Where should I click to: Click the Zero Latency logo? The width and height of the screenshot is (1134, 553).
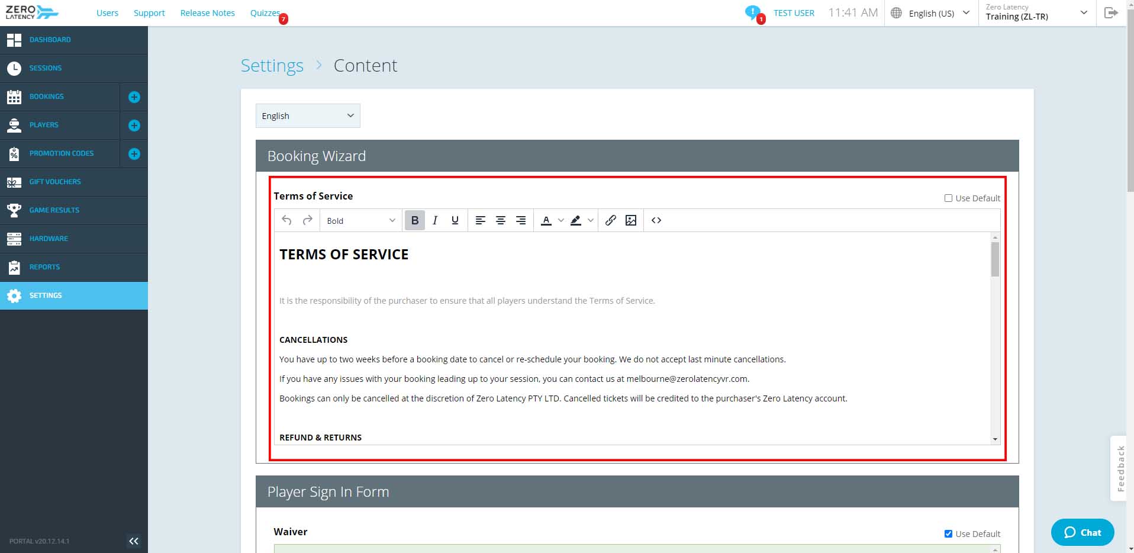(x=32, y=12)
